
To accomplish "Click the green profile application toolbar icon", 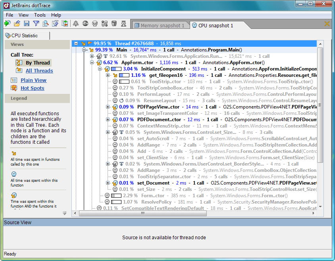I will [8, 24].
